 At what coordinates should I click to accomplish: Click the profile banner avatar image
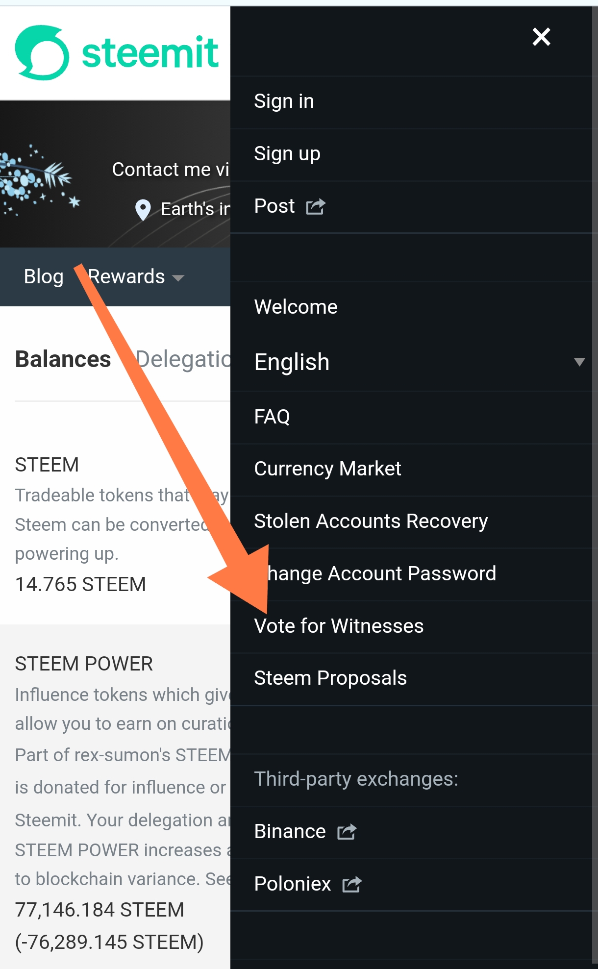(37, 181)
